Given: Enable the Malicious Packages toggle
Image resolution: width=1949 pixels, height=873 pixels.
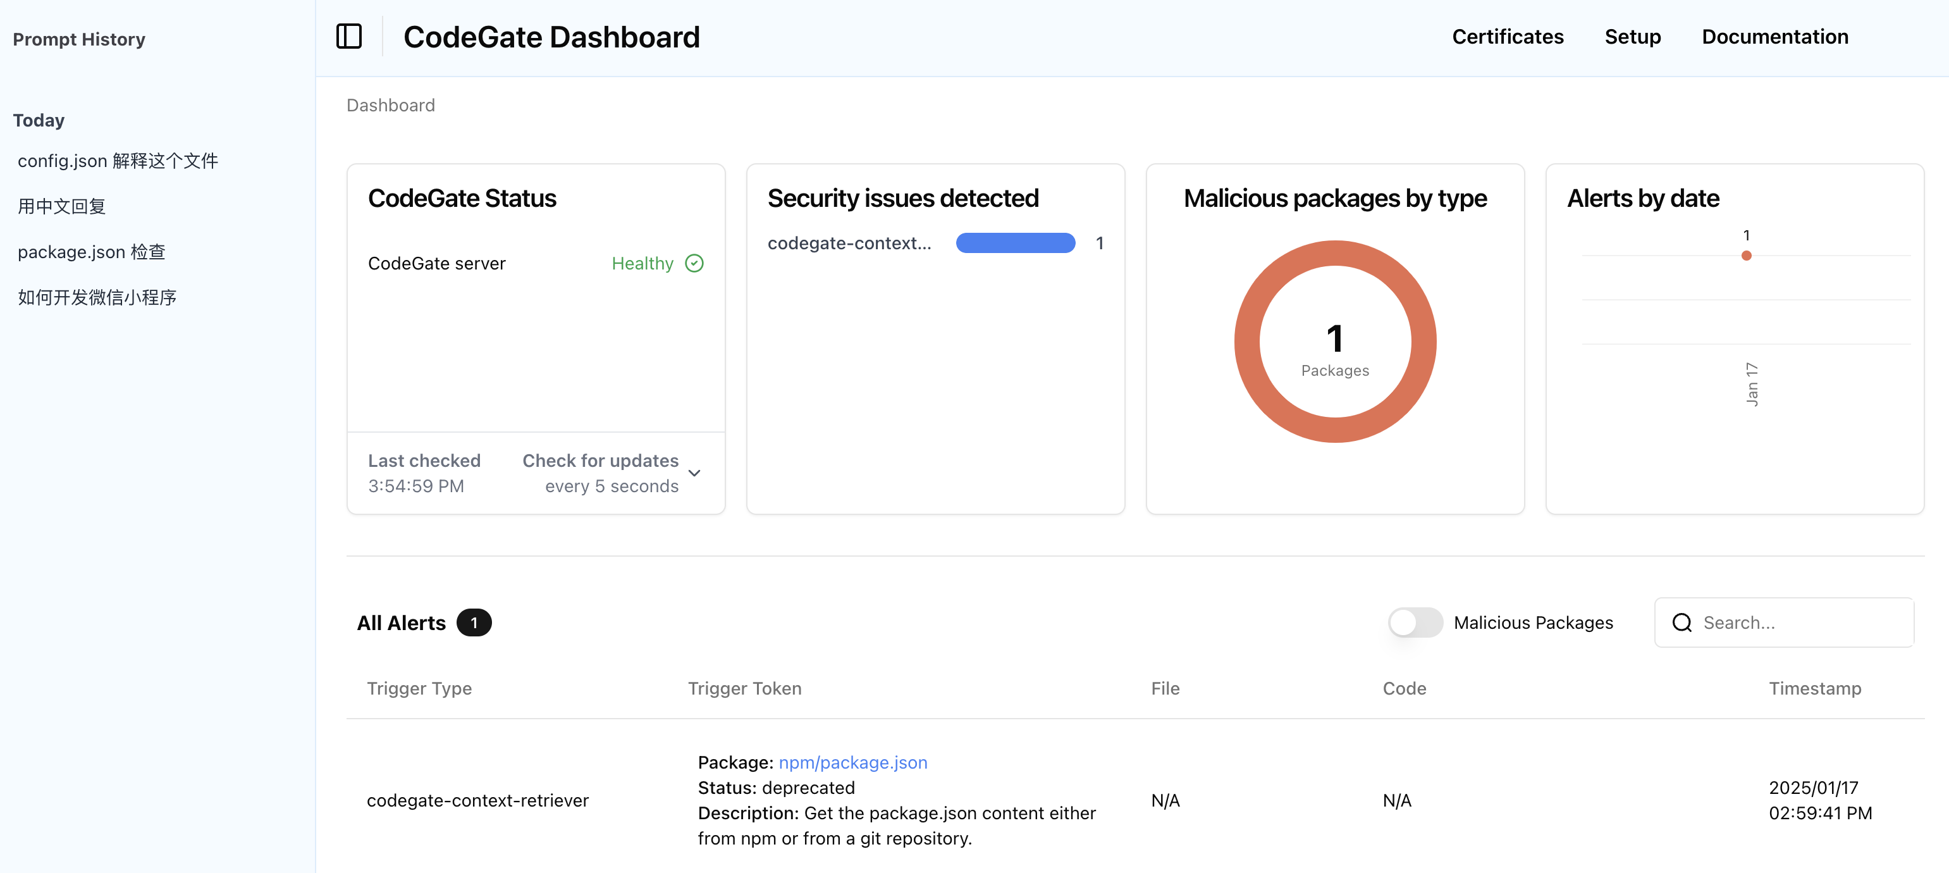Looking at the screenshot, I should tap(1415, 622).
